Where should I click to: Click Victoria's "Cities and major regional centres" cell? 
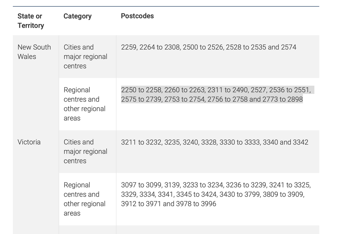[x=85, y=151]
